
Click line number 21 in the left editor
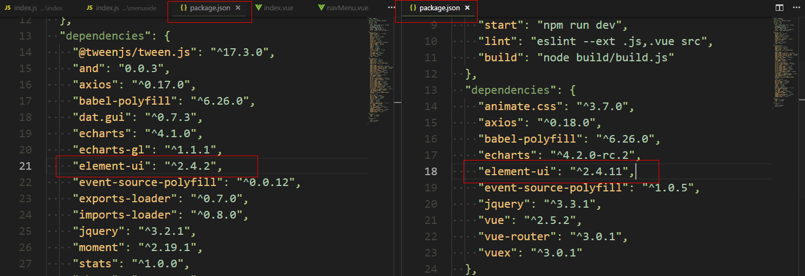coord(25,166)
